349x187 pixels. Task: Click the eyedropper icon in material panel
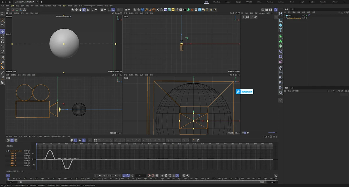click(256, 17)
